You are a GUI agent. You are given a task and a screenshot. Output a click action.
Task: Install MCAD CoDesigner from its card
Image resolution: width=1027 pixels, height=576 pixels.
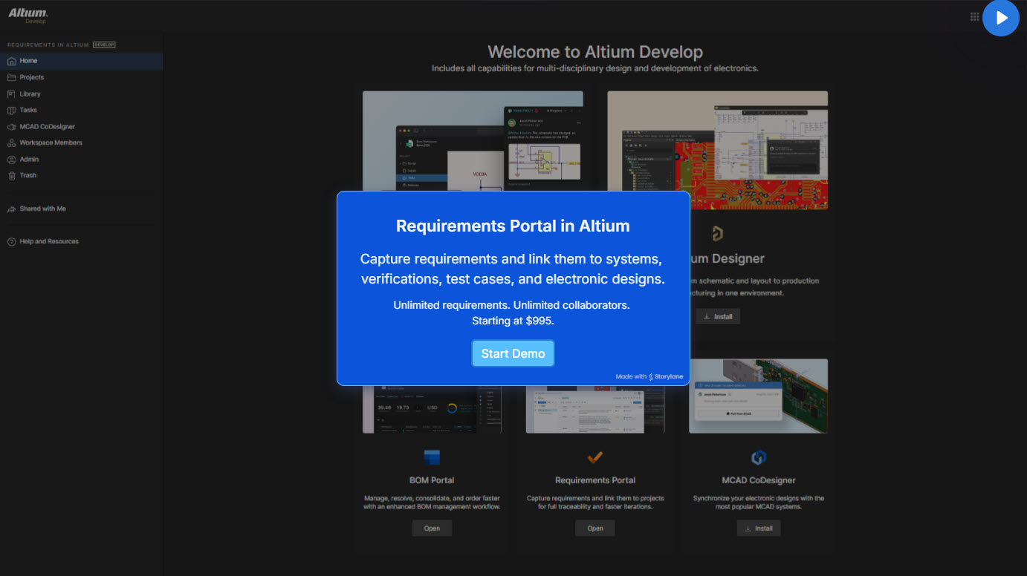point(758,528)
